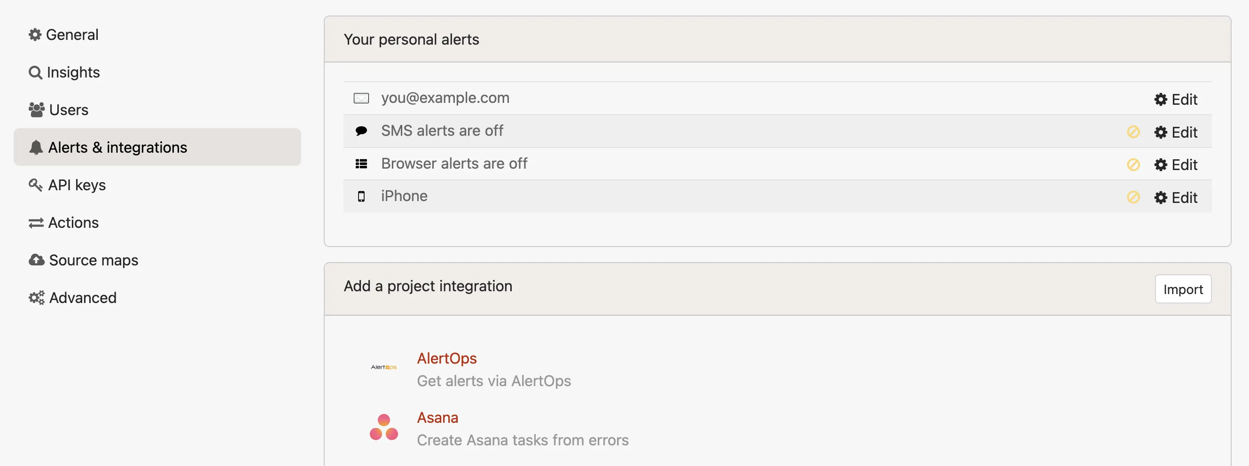Click the Asana three-dot logo
1249x466 pixels.
(383, 427)
